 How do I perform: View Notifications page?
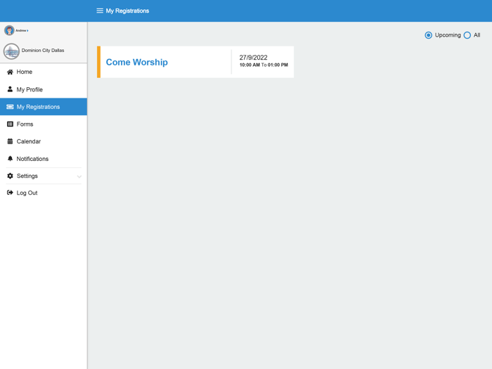point(44,158)
